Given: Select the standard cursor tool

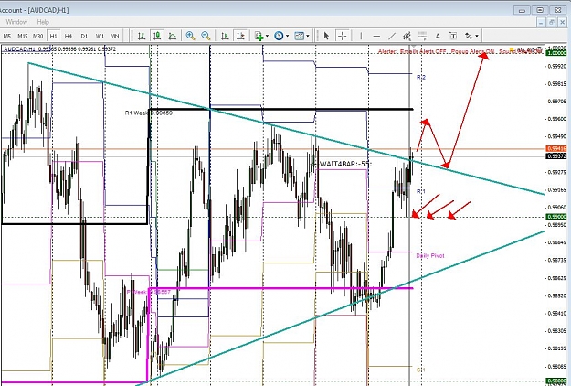Looking at the screenshot, I should (x=326, y=36).
